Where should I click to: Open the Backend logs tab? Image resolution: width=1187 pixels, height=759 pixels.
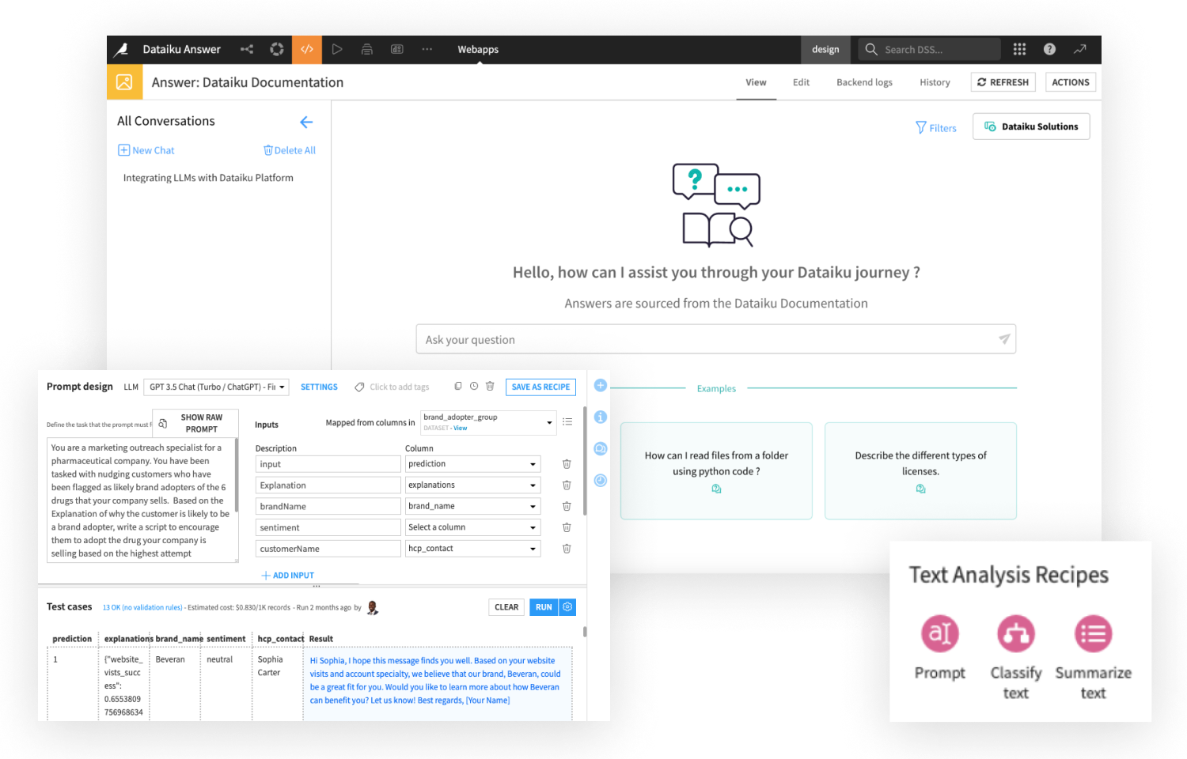coord(864,81)
